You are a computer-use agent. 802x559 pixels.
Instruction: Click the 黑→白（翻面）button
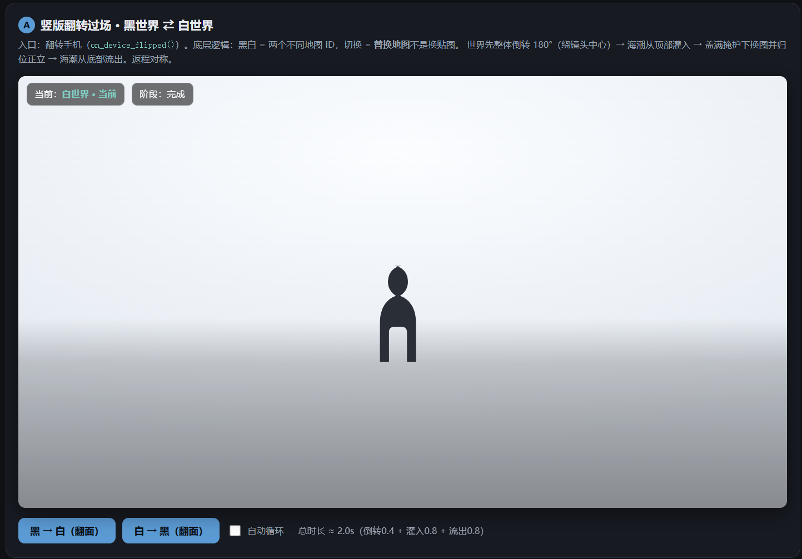[x=67, y=531]
